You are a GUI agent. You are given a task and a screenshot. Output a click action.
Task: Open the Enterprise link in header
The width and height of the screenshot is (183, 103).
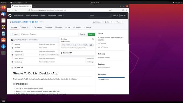[x=35, y=15]
